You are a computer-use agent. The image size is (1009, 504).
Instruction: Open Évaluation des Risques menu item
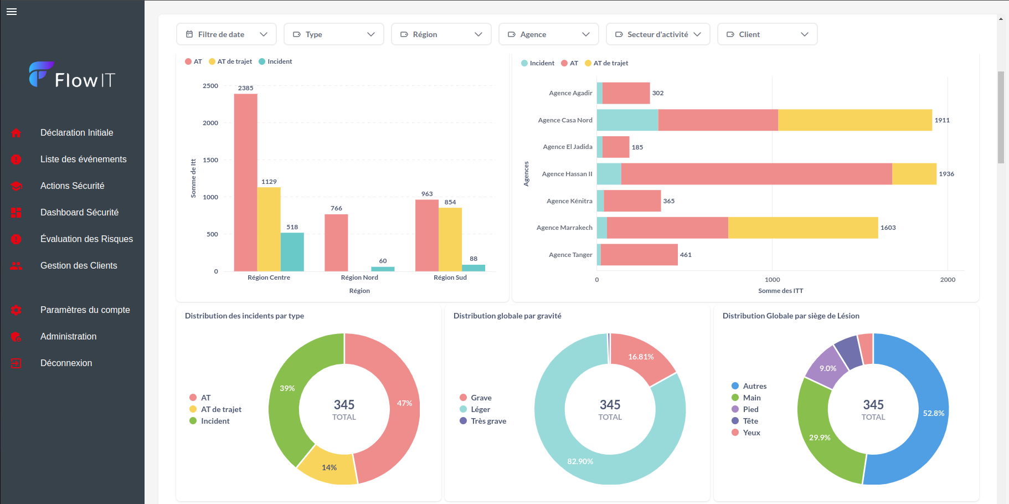coord(86,239)
